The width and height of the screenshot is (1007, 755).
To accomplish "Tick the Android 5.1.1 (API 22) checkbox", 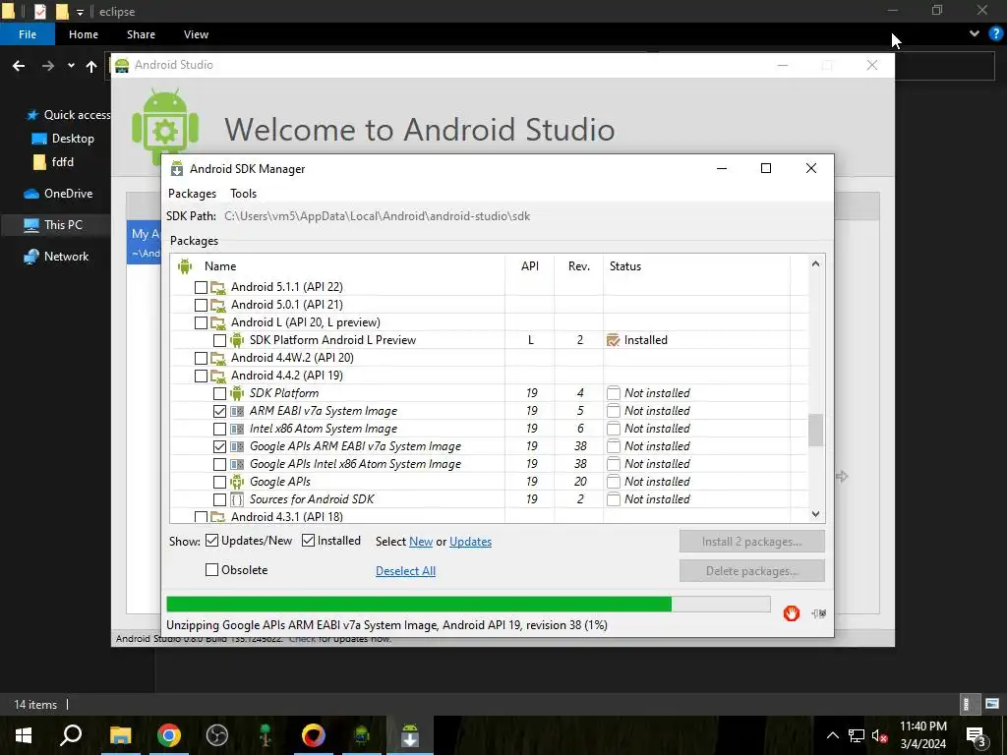I will tap(201, 287).
